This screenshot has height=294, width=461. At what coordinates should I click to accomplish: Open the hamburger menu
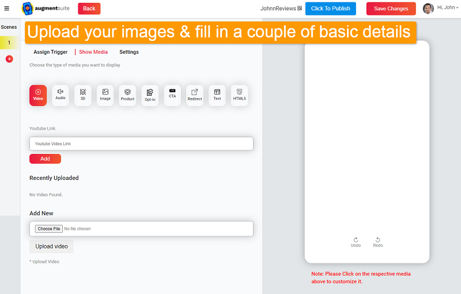(x=7, y=9)
